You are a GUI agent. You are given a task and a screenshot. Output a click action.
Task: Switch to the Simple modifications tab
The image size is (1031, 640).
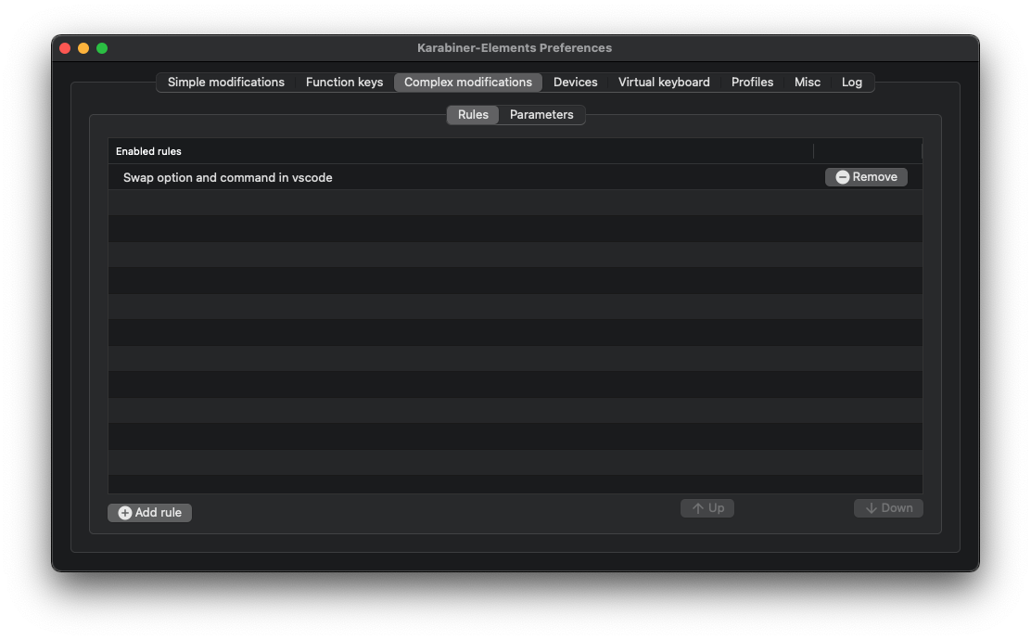225,83
